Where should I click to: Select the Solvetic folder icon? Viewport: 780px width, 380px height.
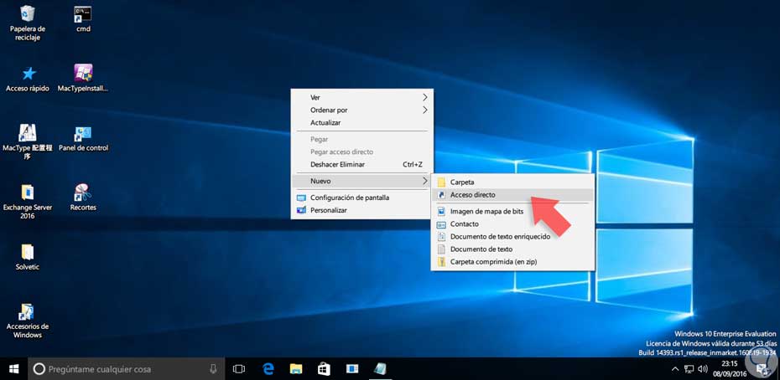pos(28,257)
